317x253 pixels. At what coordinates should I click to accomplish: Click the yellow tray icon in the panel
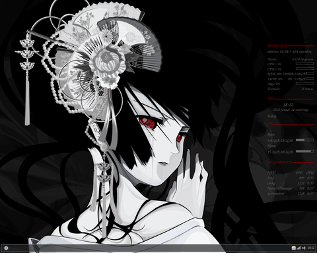click(x=294, y=248)
